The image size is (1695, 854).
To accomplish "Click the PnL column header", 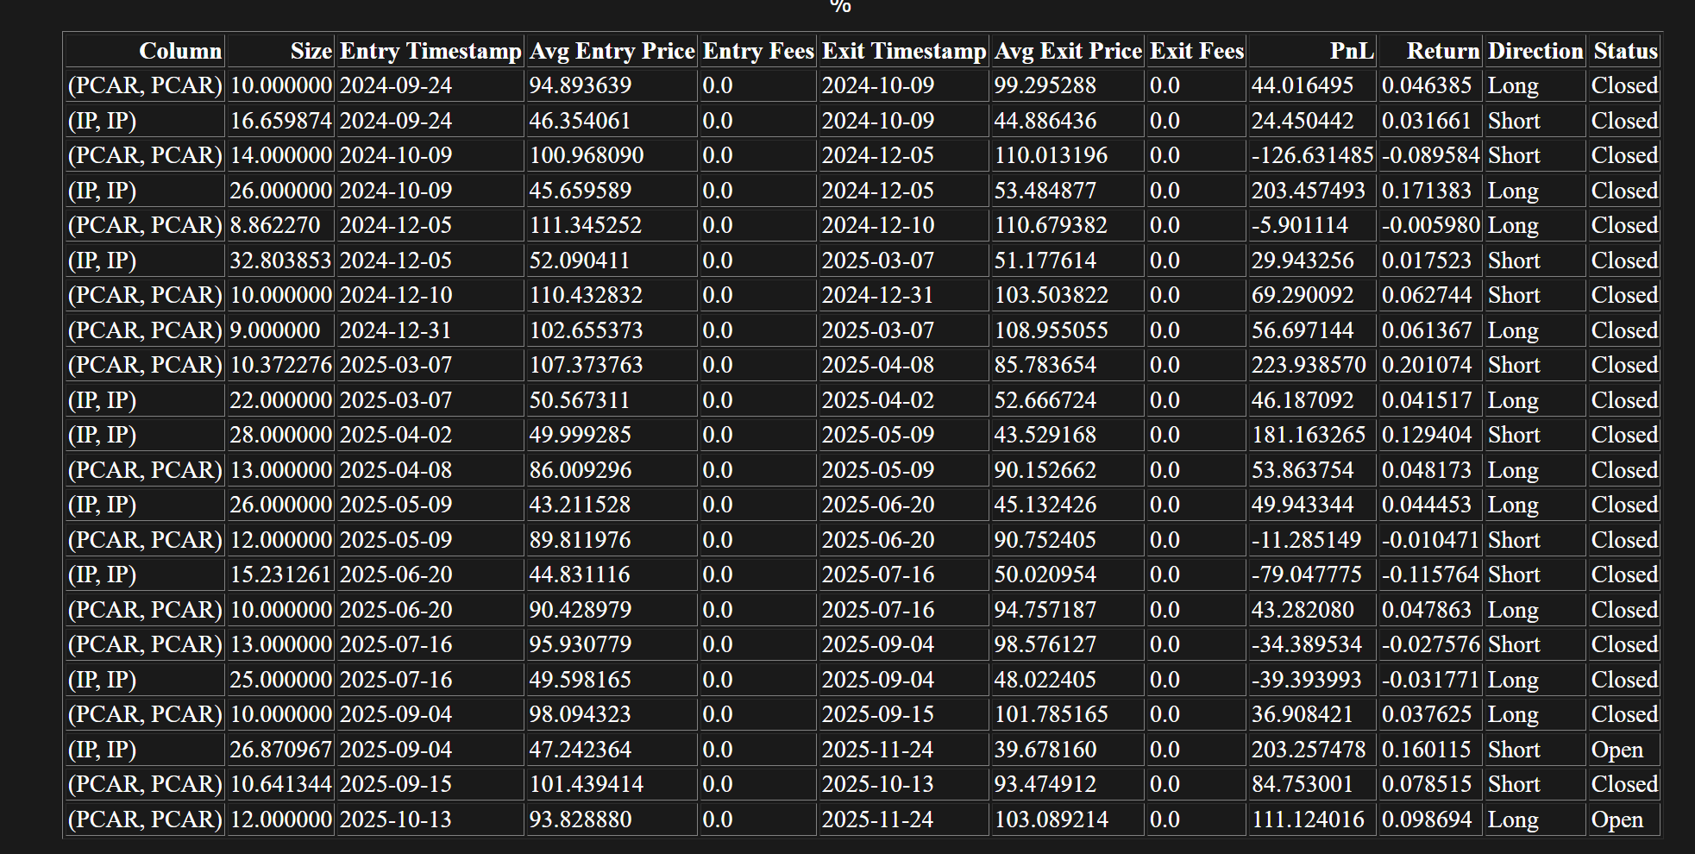I will tap(1351, 51).
